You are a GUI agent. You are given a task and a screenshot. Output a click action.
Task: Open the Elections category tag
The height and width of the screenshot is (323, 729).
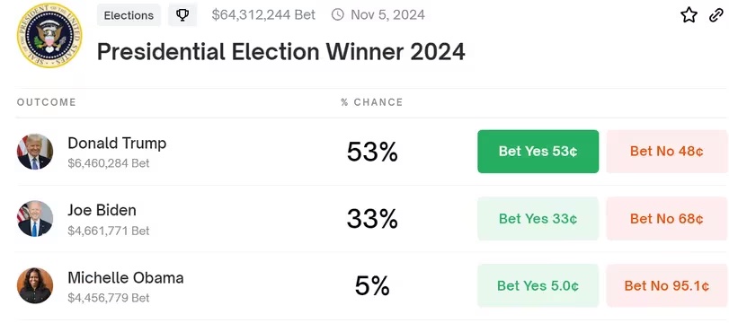129,15
